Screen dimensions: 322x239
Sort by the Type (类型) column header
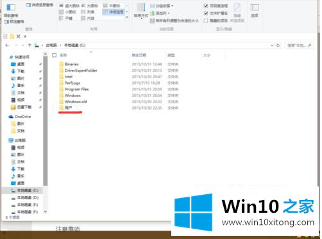point(171,55)
